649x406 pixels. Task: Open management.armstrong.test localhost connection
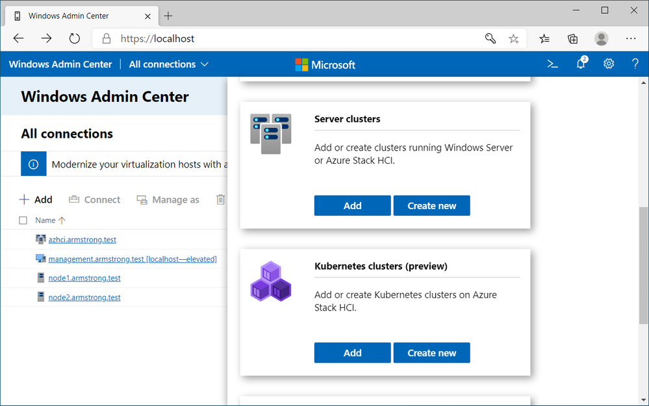[x=133, y=259]
